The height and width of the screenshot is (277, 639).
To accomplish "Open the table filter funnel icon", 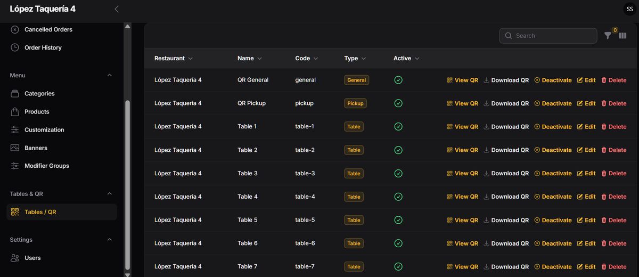I will [x=608, y=36].
